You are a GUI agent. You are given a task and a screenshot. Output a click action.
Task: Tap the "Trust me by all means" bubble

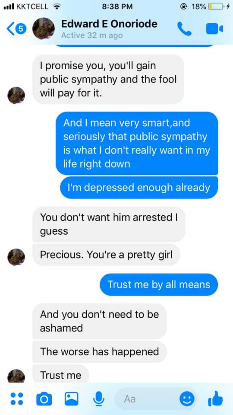(159, 284)
